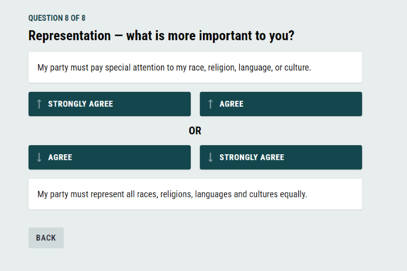Choose Agree for the equal representation statement
This screenshot has width=407, height=271.
[x=109, y=157]
